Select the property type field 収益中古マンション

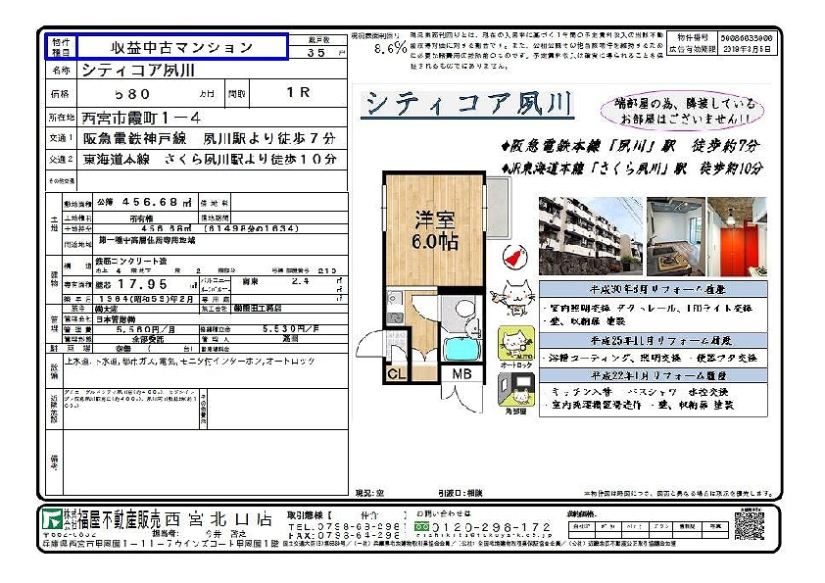coord(181,46)
